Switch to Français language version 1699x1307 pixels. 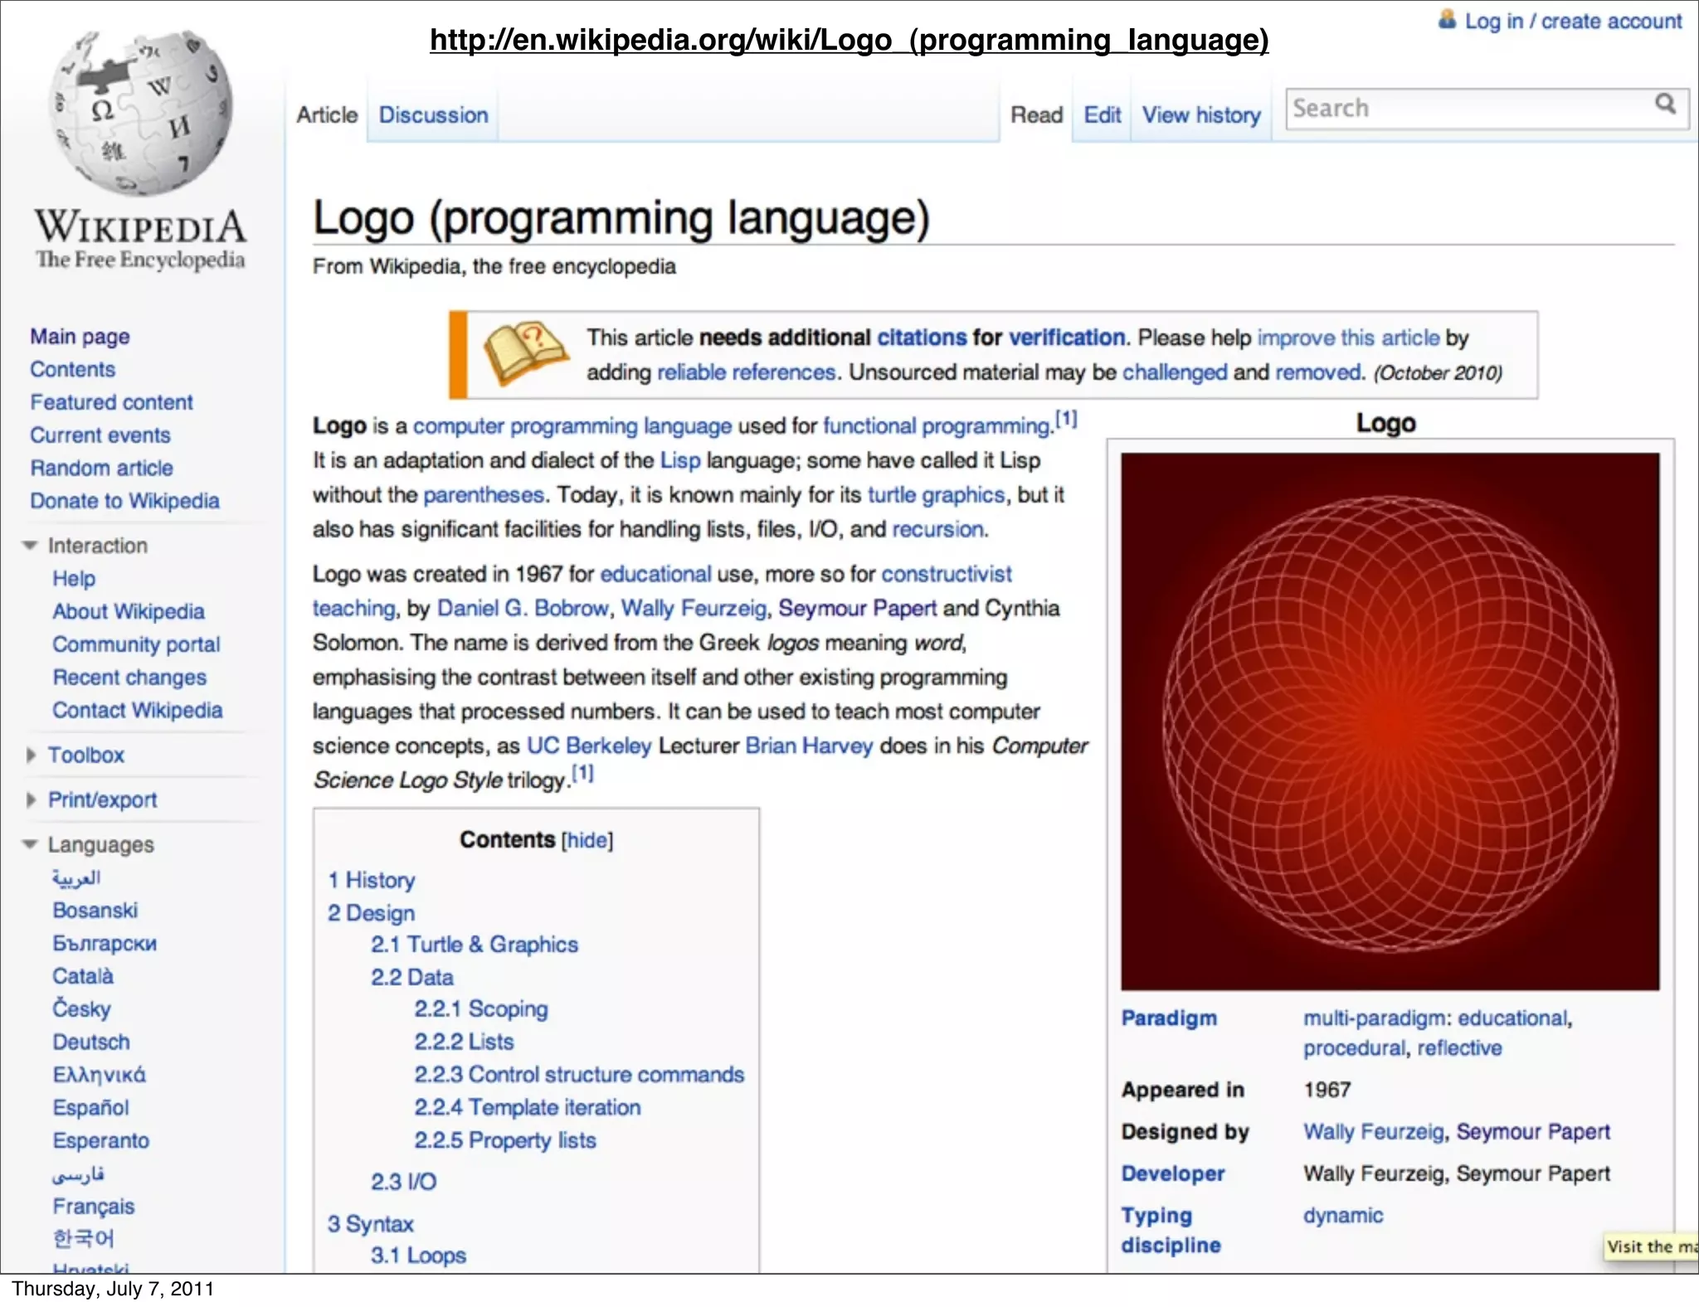click(94, 1207)
